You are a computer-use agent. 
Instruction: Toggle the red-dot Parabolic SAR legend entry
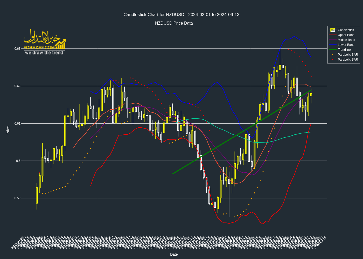343,60
